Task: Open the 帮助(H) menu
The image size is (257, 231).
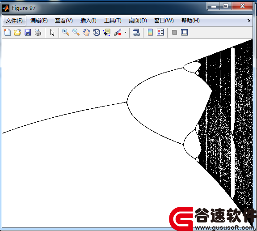Action: [x=190, y=21]
